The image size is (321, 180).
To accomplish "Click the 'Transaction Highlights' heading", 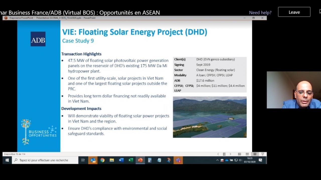I will 81,54.
